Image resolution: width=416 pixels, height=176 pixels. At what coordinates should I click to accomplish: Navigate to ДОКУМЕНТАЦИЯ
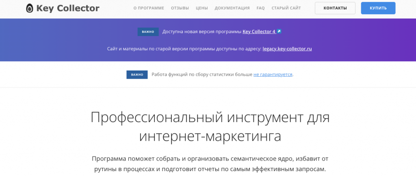click(232, 8)
